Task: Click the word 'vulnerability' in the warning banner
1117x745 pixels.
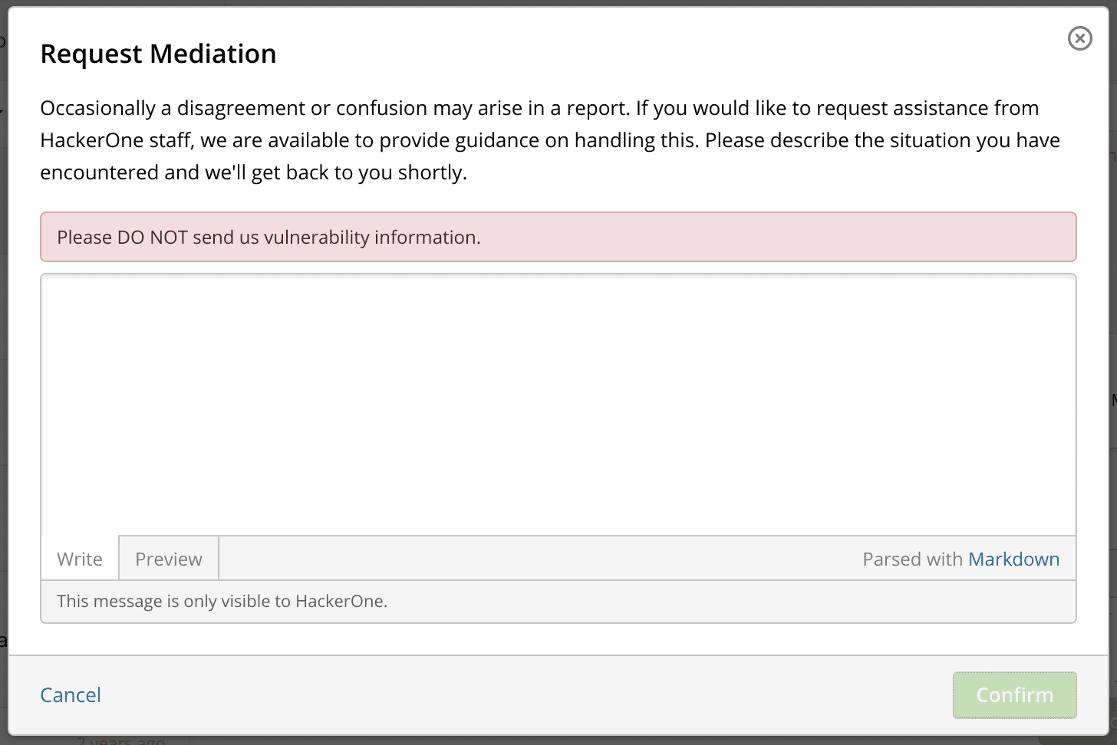Action: [316, 238]
